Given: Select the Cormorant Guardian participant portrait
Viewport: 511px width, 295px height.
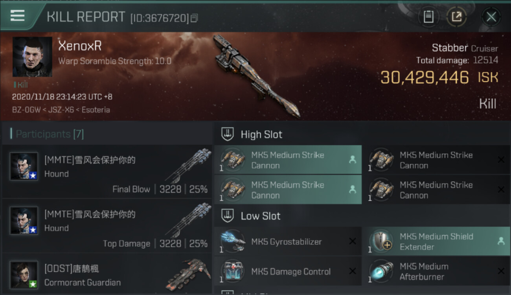Looking at the screenshot, I should [x=24, y=275].
